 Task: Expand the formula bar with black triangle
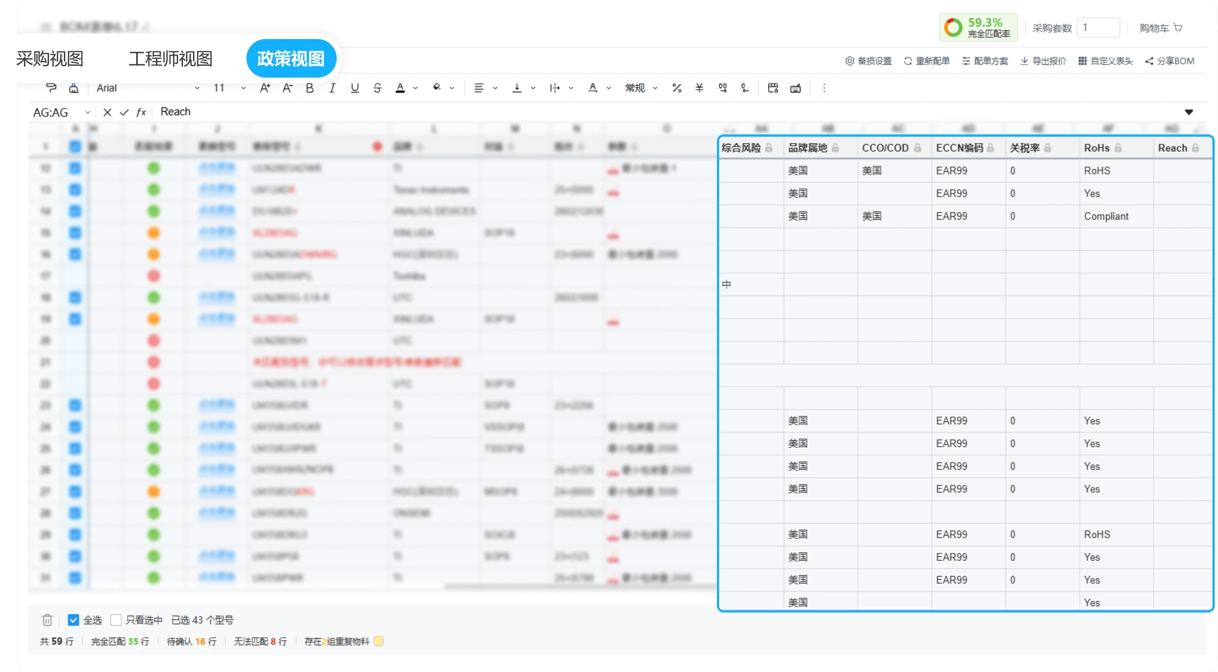pyautogui.click(x=1189, y=112)
